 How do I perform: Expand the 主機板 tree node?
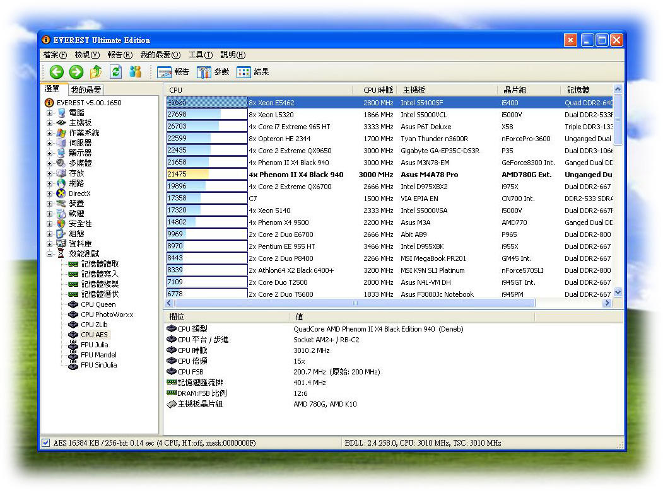(49, 123)
